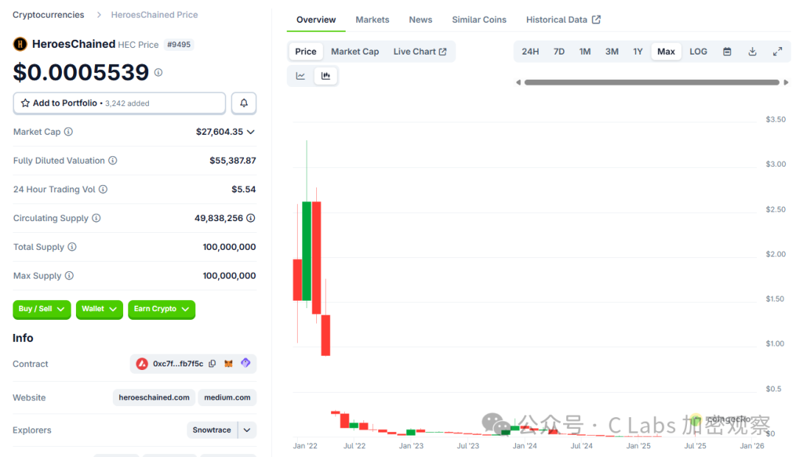This screenshot has width=796, height=457.
Task: Open the Snowtrace explorer link
Action: (212, 430)
